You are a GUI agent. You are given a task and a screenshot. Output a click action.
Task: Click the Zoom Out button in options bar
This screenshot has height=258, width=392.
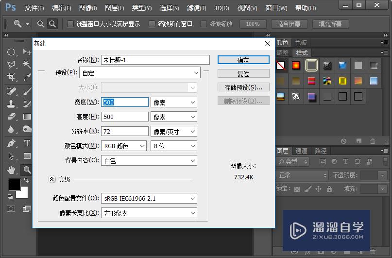point(52,24)
